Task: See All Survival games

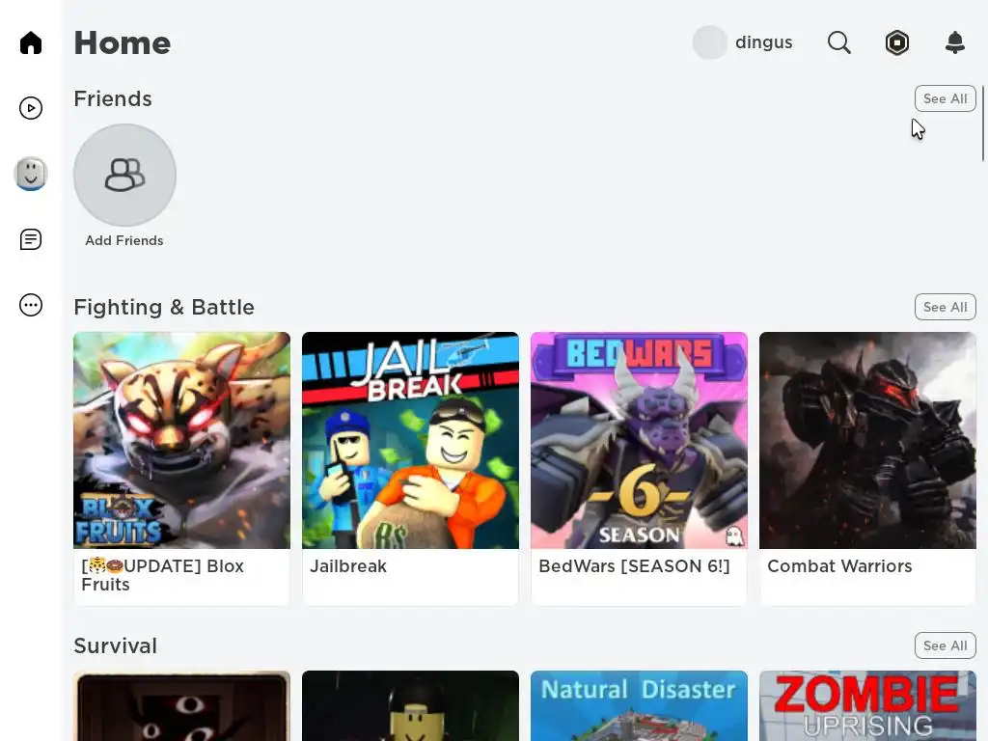Action: tap(946, 645)
